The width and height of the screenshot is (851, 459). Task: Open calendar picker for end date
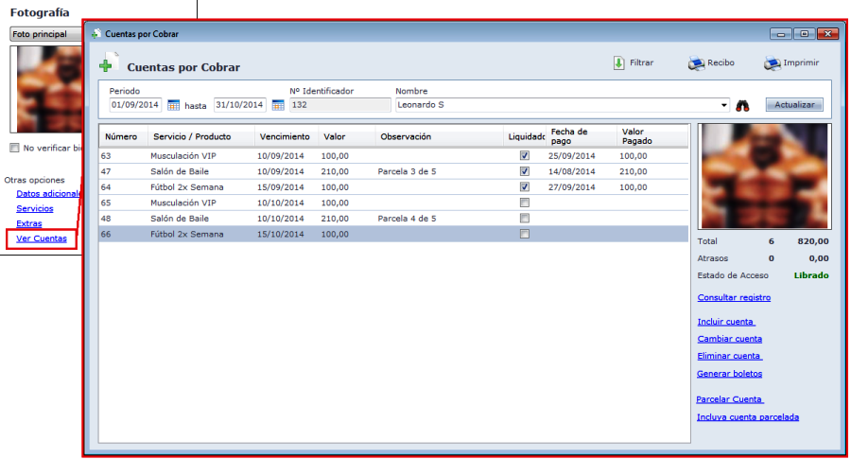(278, 105)
